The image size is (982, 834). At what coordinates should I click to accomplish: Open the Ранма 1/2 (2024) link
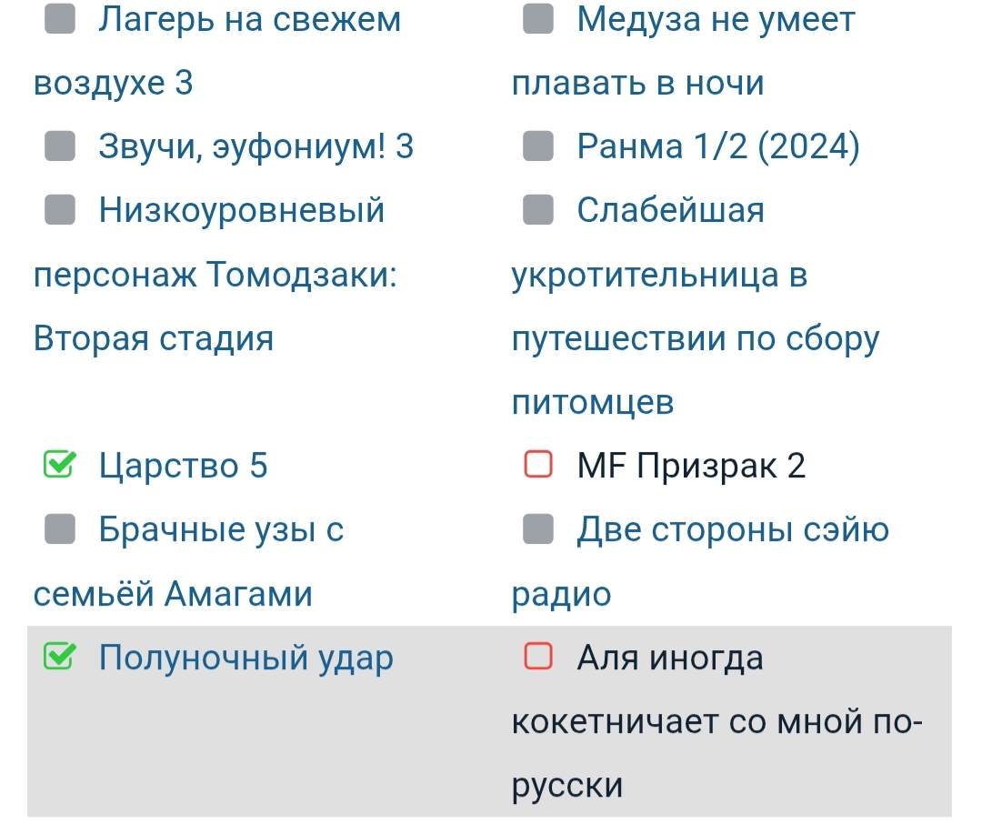[x=718, y=146]
